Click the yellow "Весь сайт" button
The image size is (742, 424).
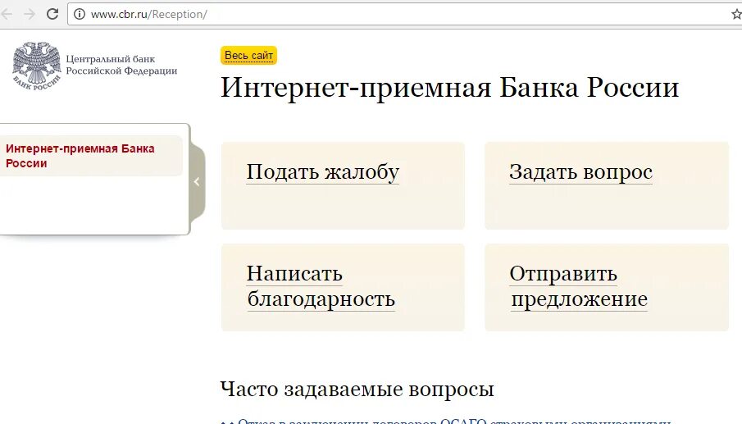pyautogui.click(x=249, y=56)
